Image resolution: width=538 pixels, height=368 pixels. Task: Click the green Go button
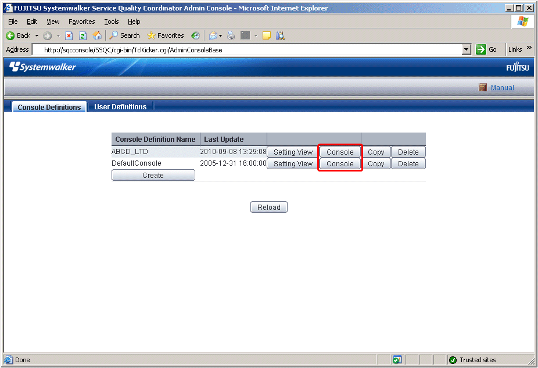[486, 50]
